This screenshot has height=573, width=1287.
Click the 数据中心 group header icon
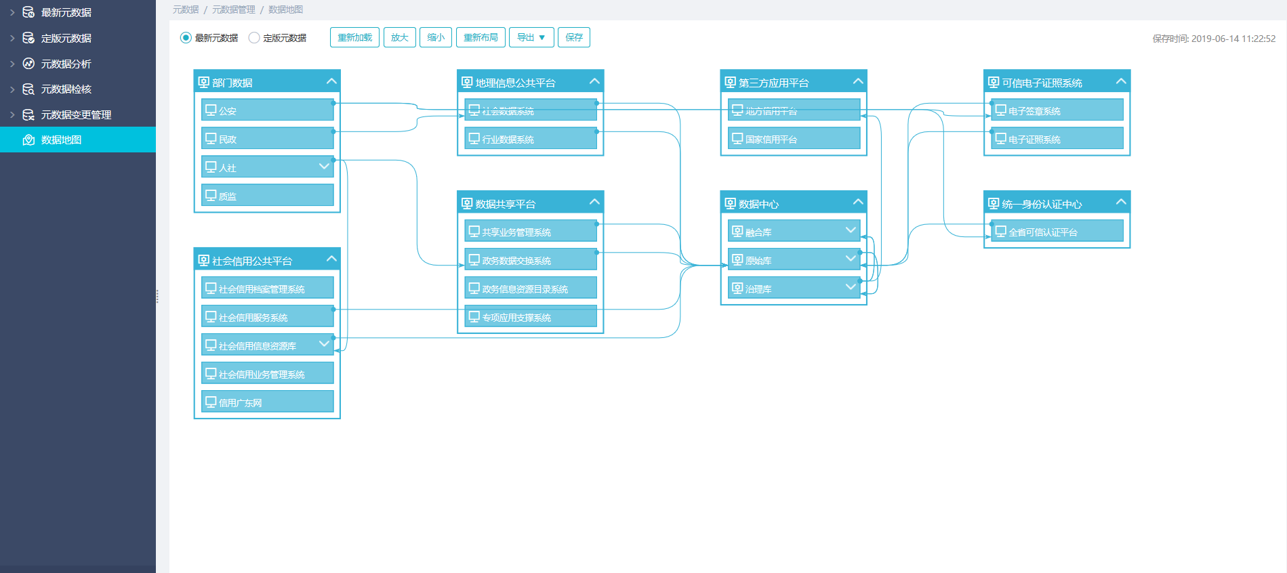pos(730,204)
